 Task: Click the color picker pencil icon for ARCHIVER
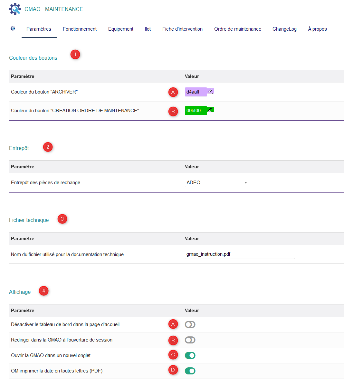pos(211,91)
